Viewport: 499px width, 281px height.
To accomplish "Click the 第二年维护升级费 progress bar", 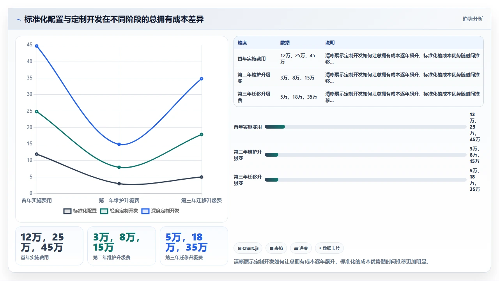I will 365,155.
